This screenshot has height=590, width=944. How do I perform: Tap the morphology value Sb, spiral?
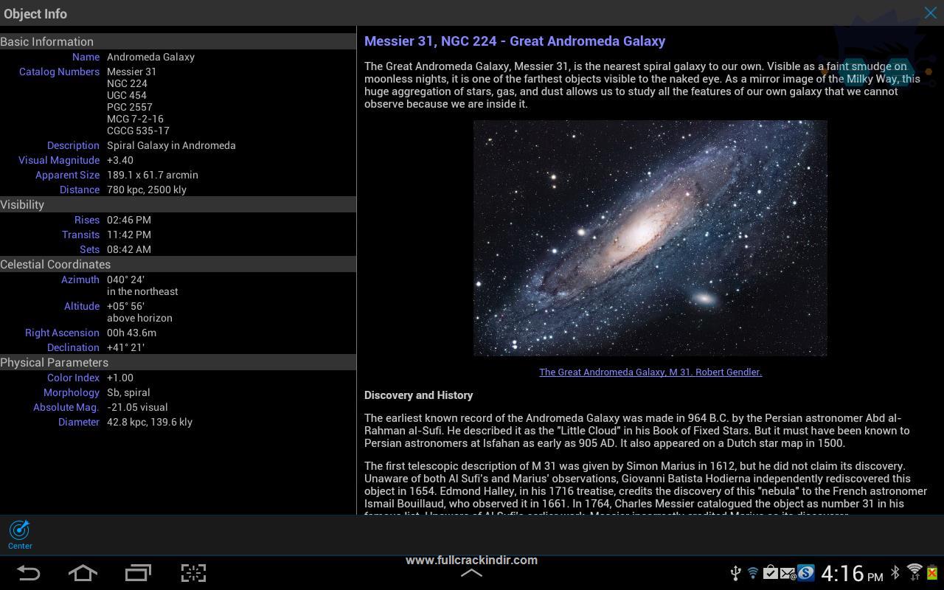(128, 392)
